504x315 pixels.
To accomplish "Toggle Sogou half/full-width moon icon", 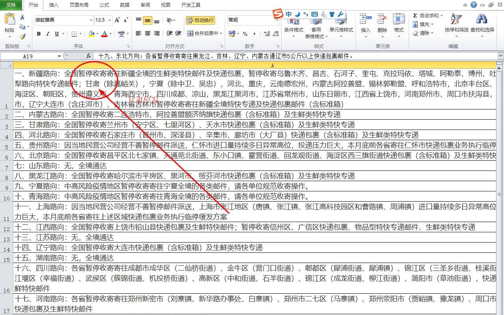I will [x=298, y=14].
